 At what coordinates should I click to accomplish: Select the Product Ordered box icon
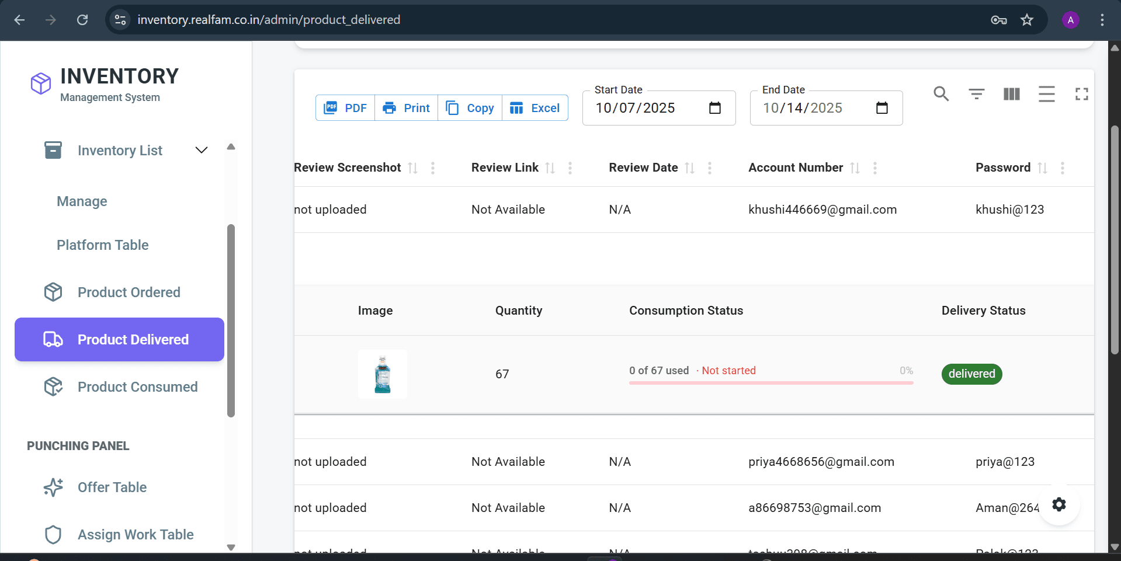pyautogui.click(x=53, y=292)
